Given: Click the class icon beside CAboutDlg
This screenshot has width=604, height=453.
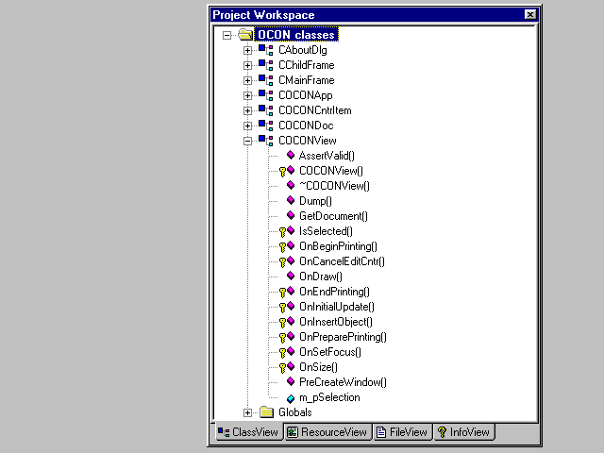Looking at the screenshot, I should (x=265, y=50).
